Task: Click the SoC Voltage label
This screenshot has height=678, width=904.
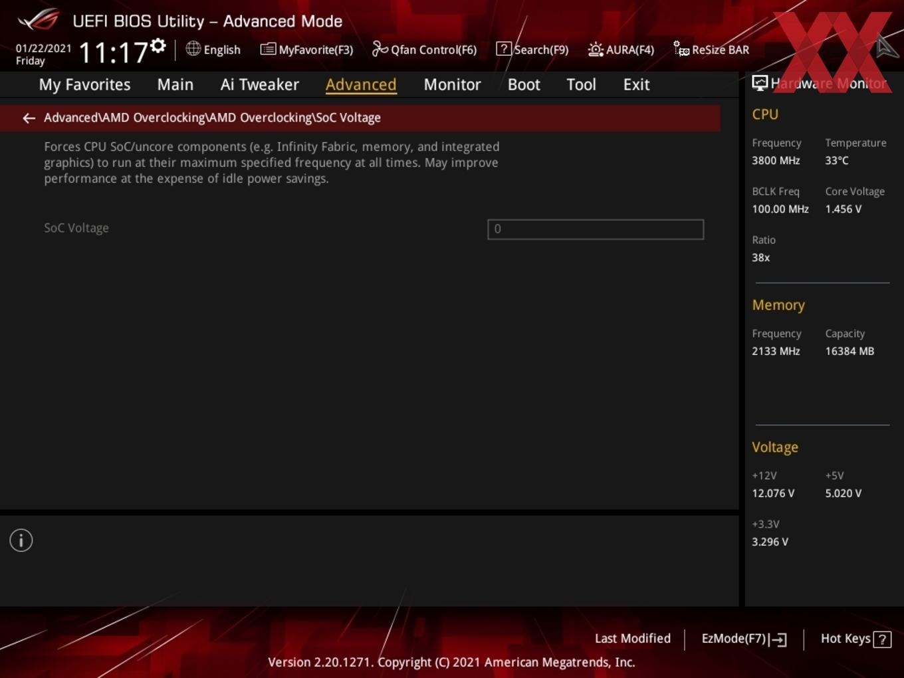Action: click(x=76, y=228)
